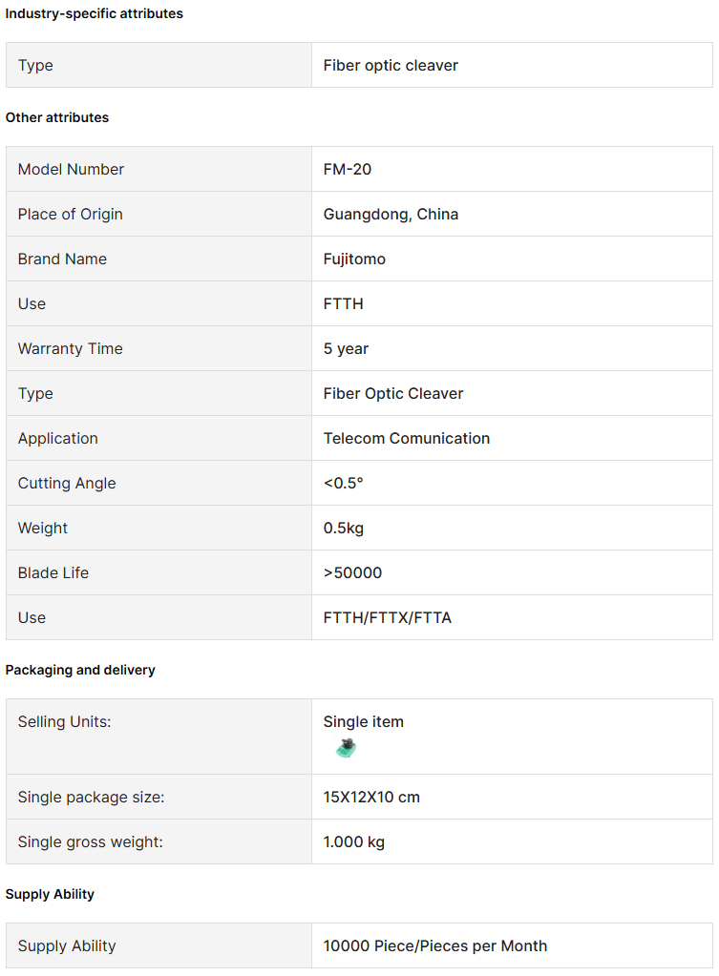719x976 pixels.
Task: Click the Industry-specific attributes heading
Action: (95, 13)
